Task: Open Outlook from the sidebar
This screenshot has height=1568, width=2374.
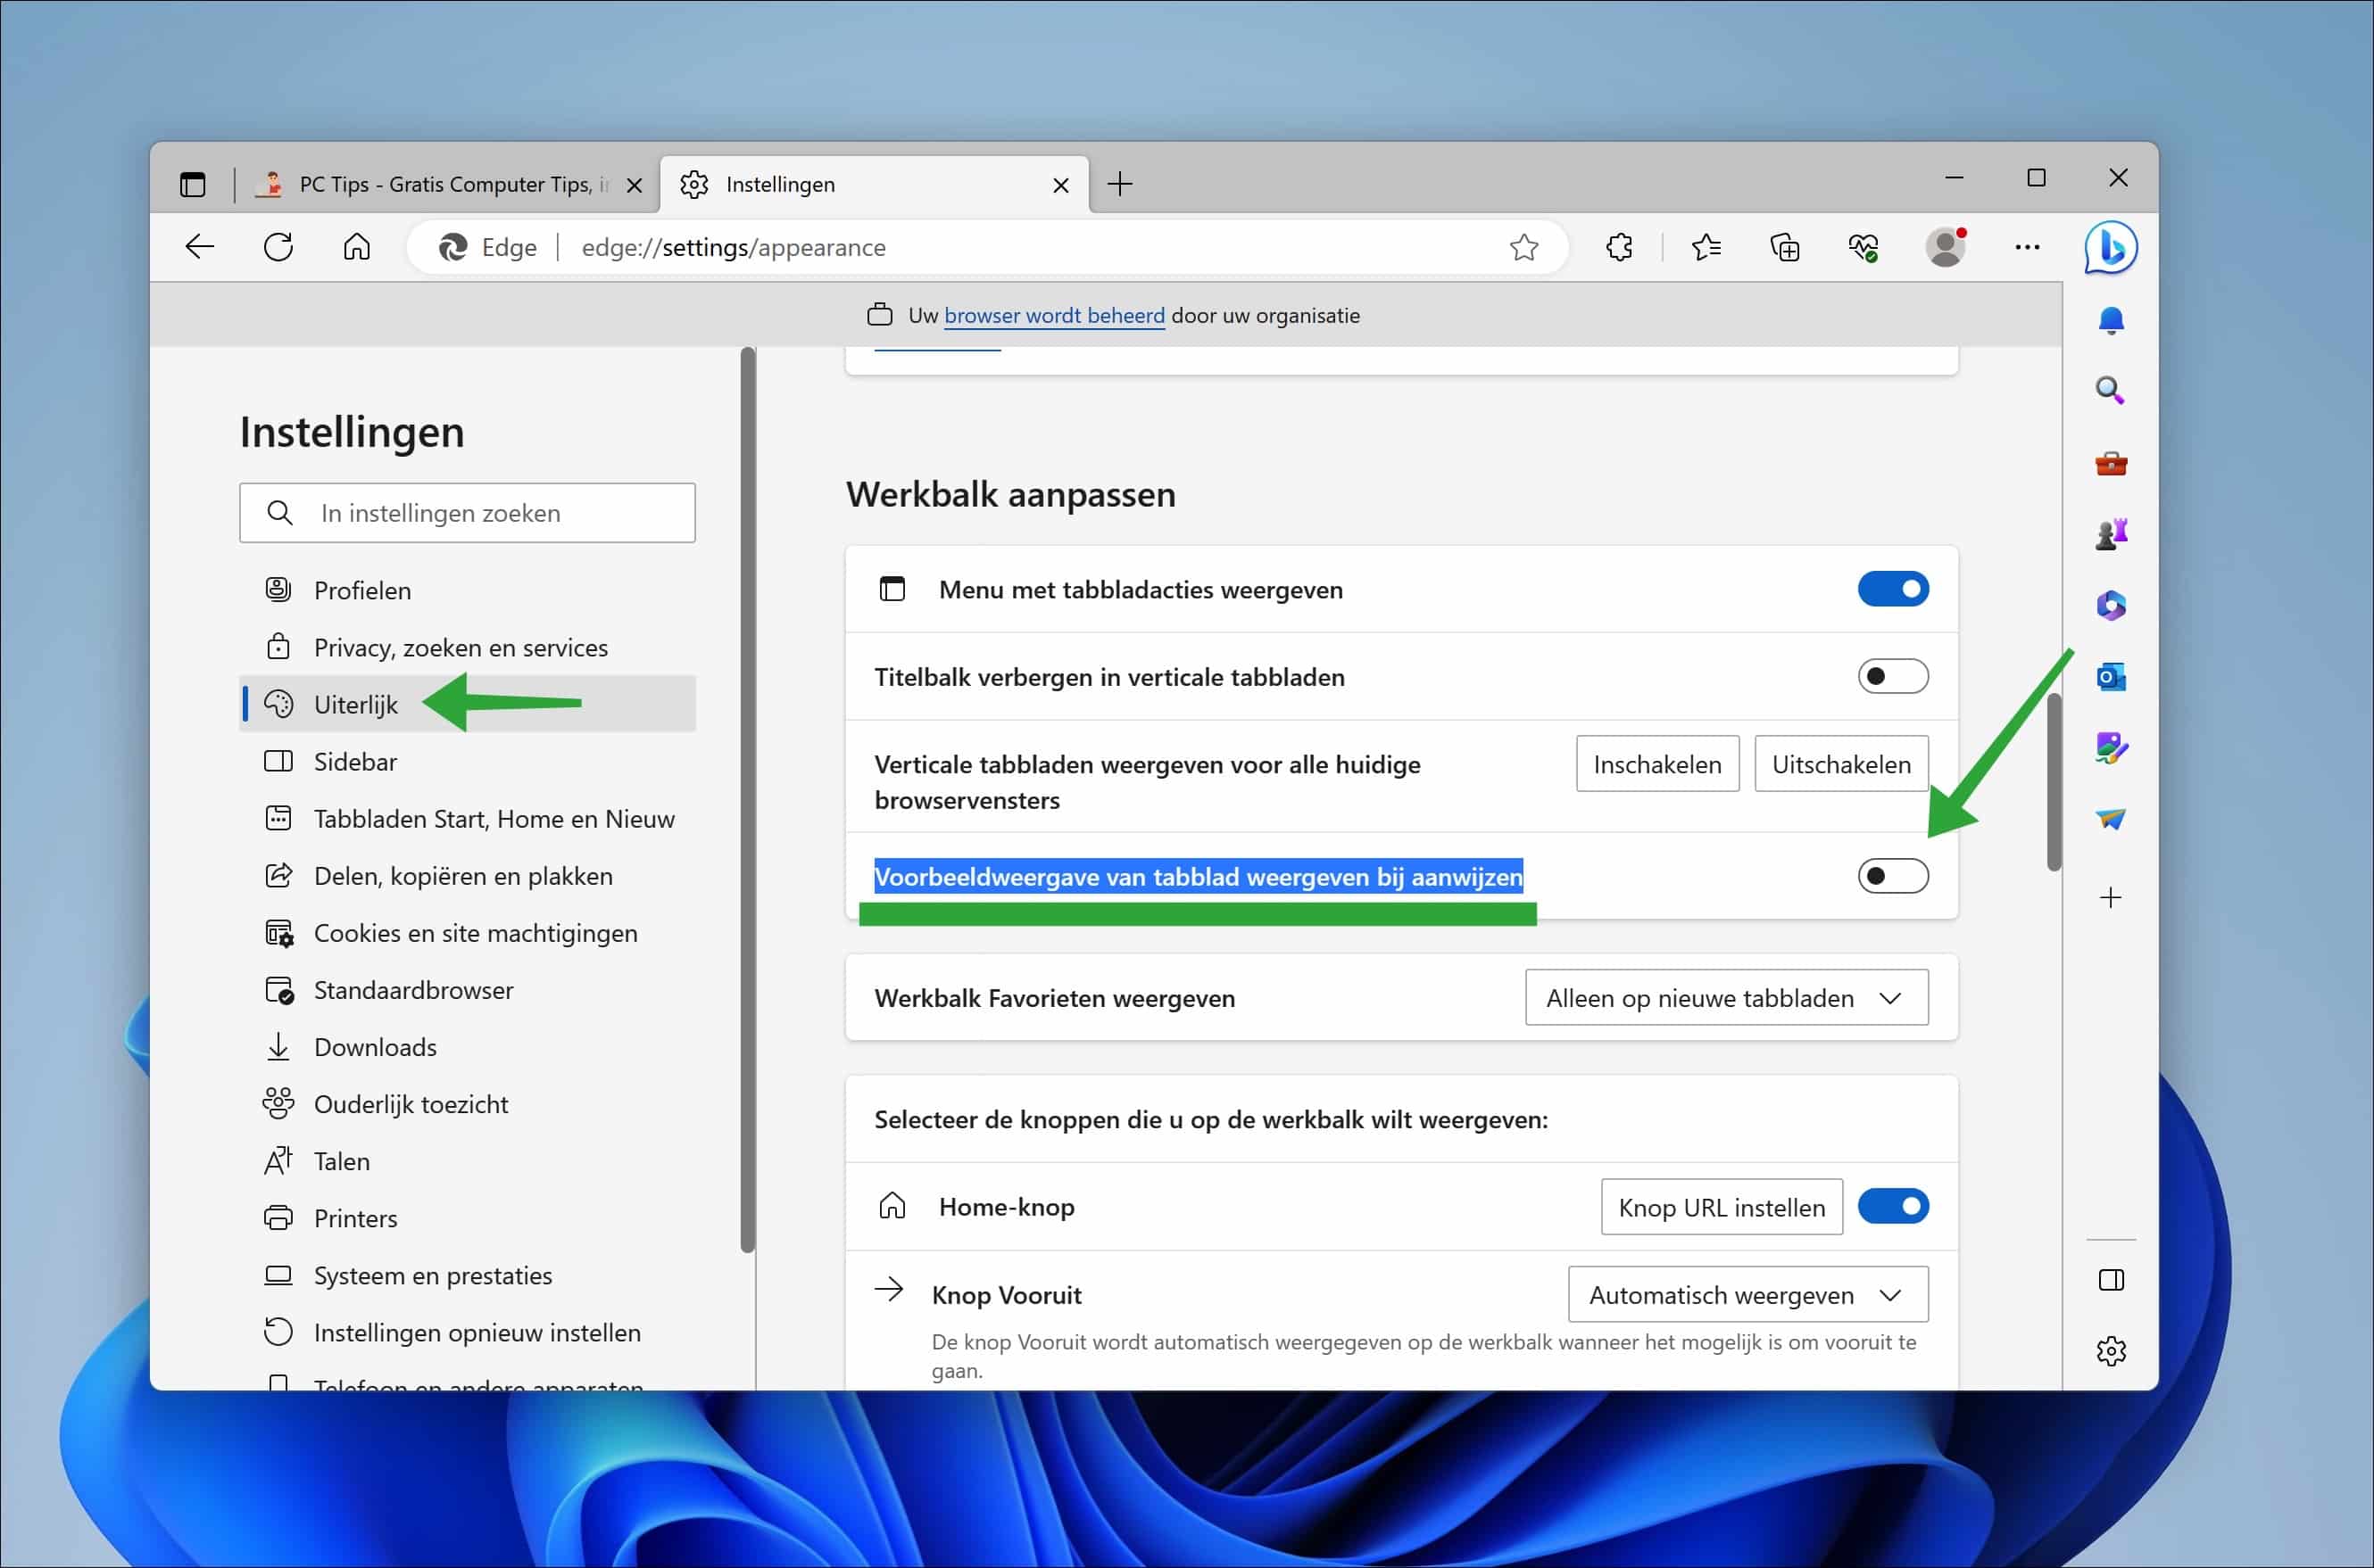Action: click(2111, 677)
